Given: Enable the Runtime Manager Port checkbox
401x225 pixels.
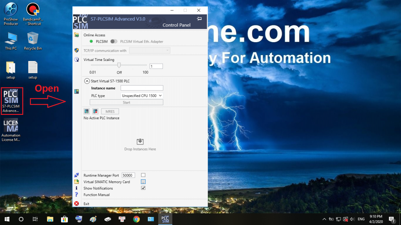Looking at the screenshot, I should click(143, 175).
